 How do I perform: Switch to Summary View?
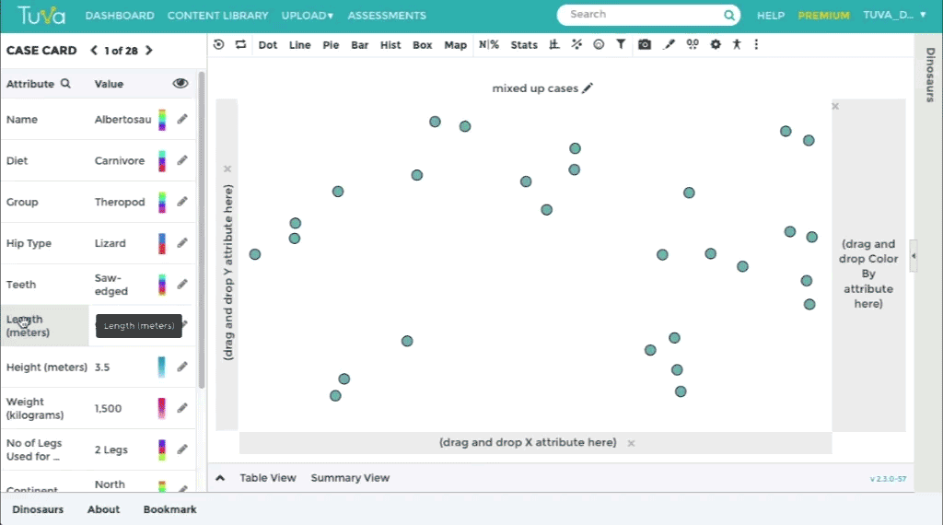(350, 478)
